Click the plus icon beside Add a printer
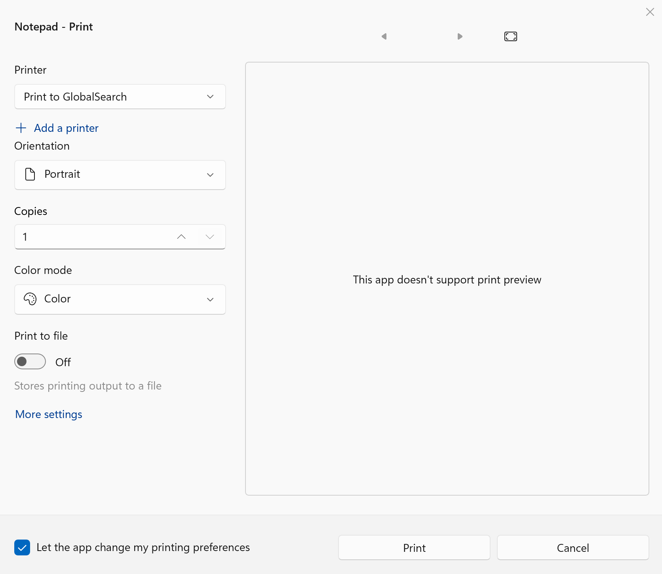The width and height of the screenshot is (662, 574). coord(21,128)
